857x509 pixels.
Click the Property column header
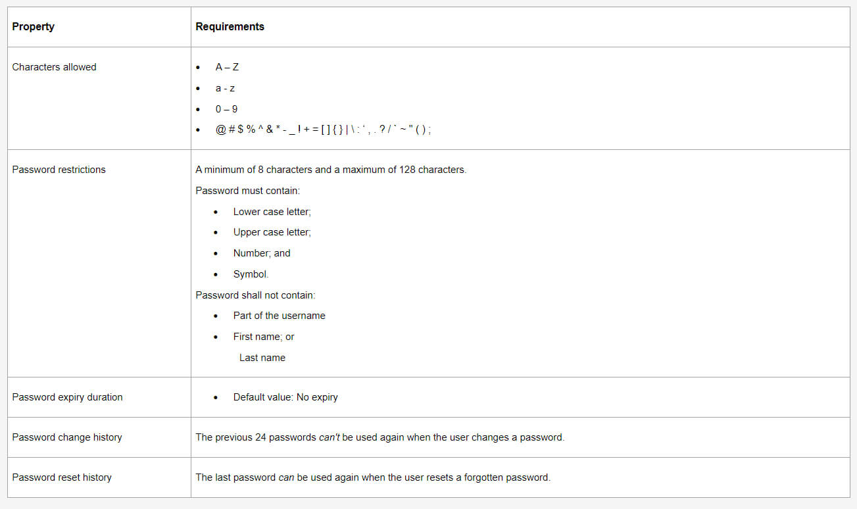(33, 27)
